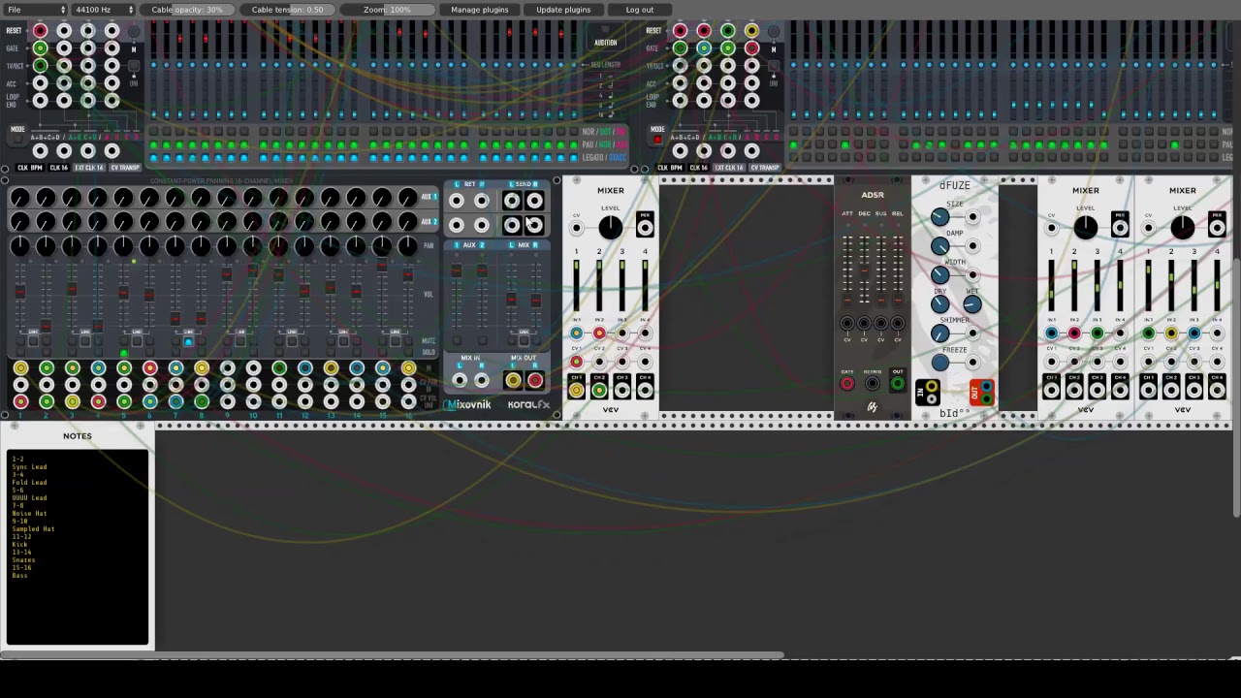This screenshot has width=1241, height=698.
Task: Open the File dropdown menu
Action: [x=35, y=10]
